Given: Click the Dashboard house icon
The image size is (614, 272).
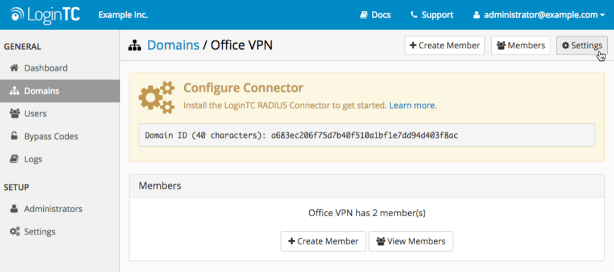Looking at the screenshot, I should point(15,68).
